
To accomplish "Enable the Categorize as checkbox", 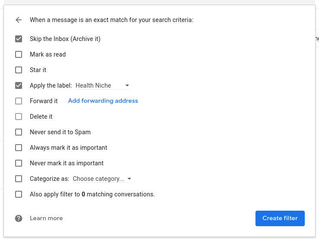I will (19, 179).
